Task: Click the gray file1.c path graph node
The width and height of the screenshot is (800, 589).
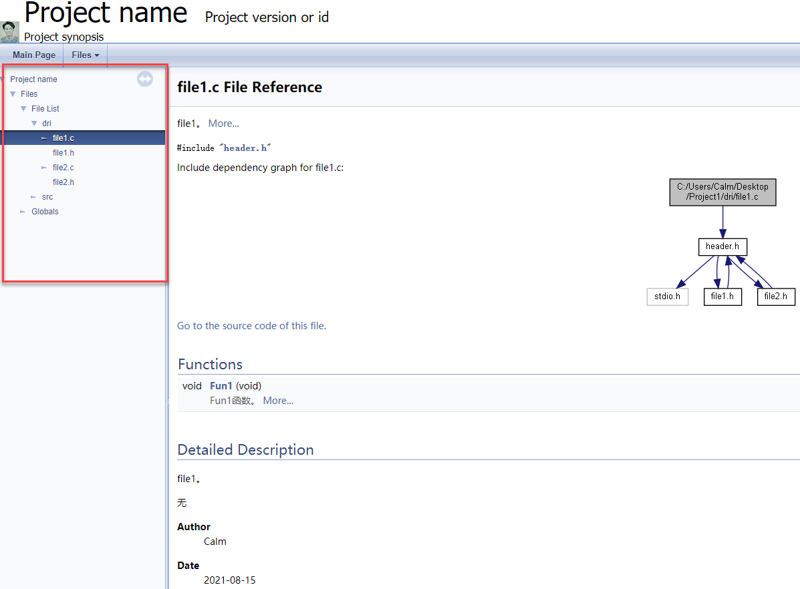Action: pos(722,192)
